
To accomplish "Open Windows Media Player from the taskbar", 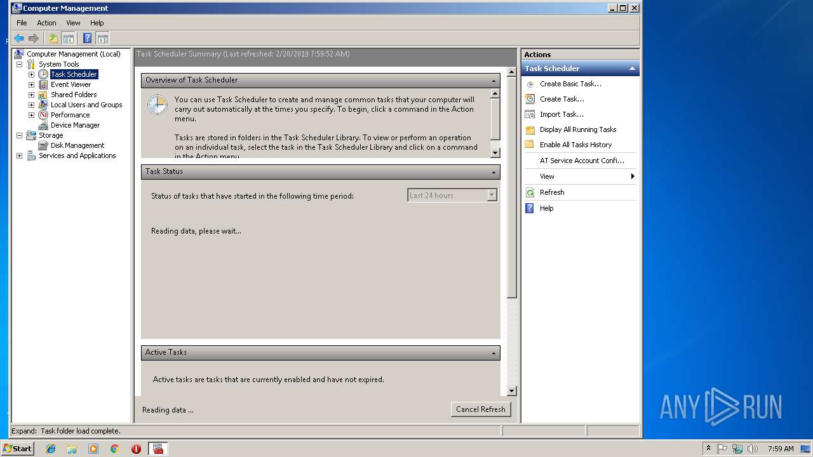I will click(x=93, y=449).
